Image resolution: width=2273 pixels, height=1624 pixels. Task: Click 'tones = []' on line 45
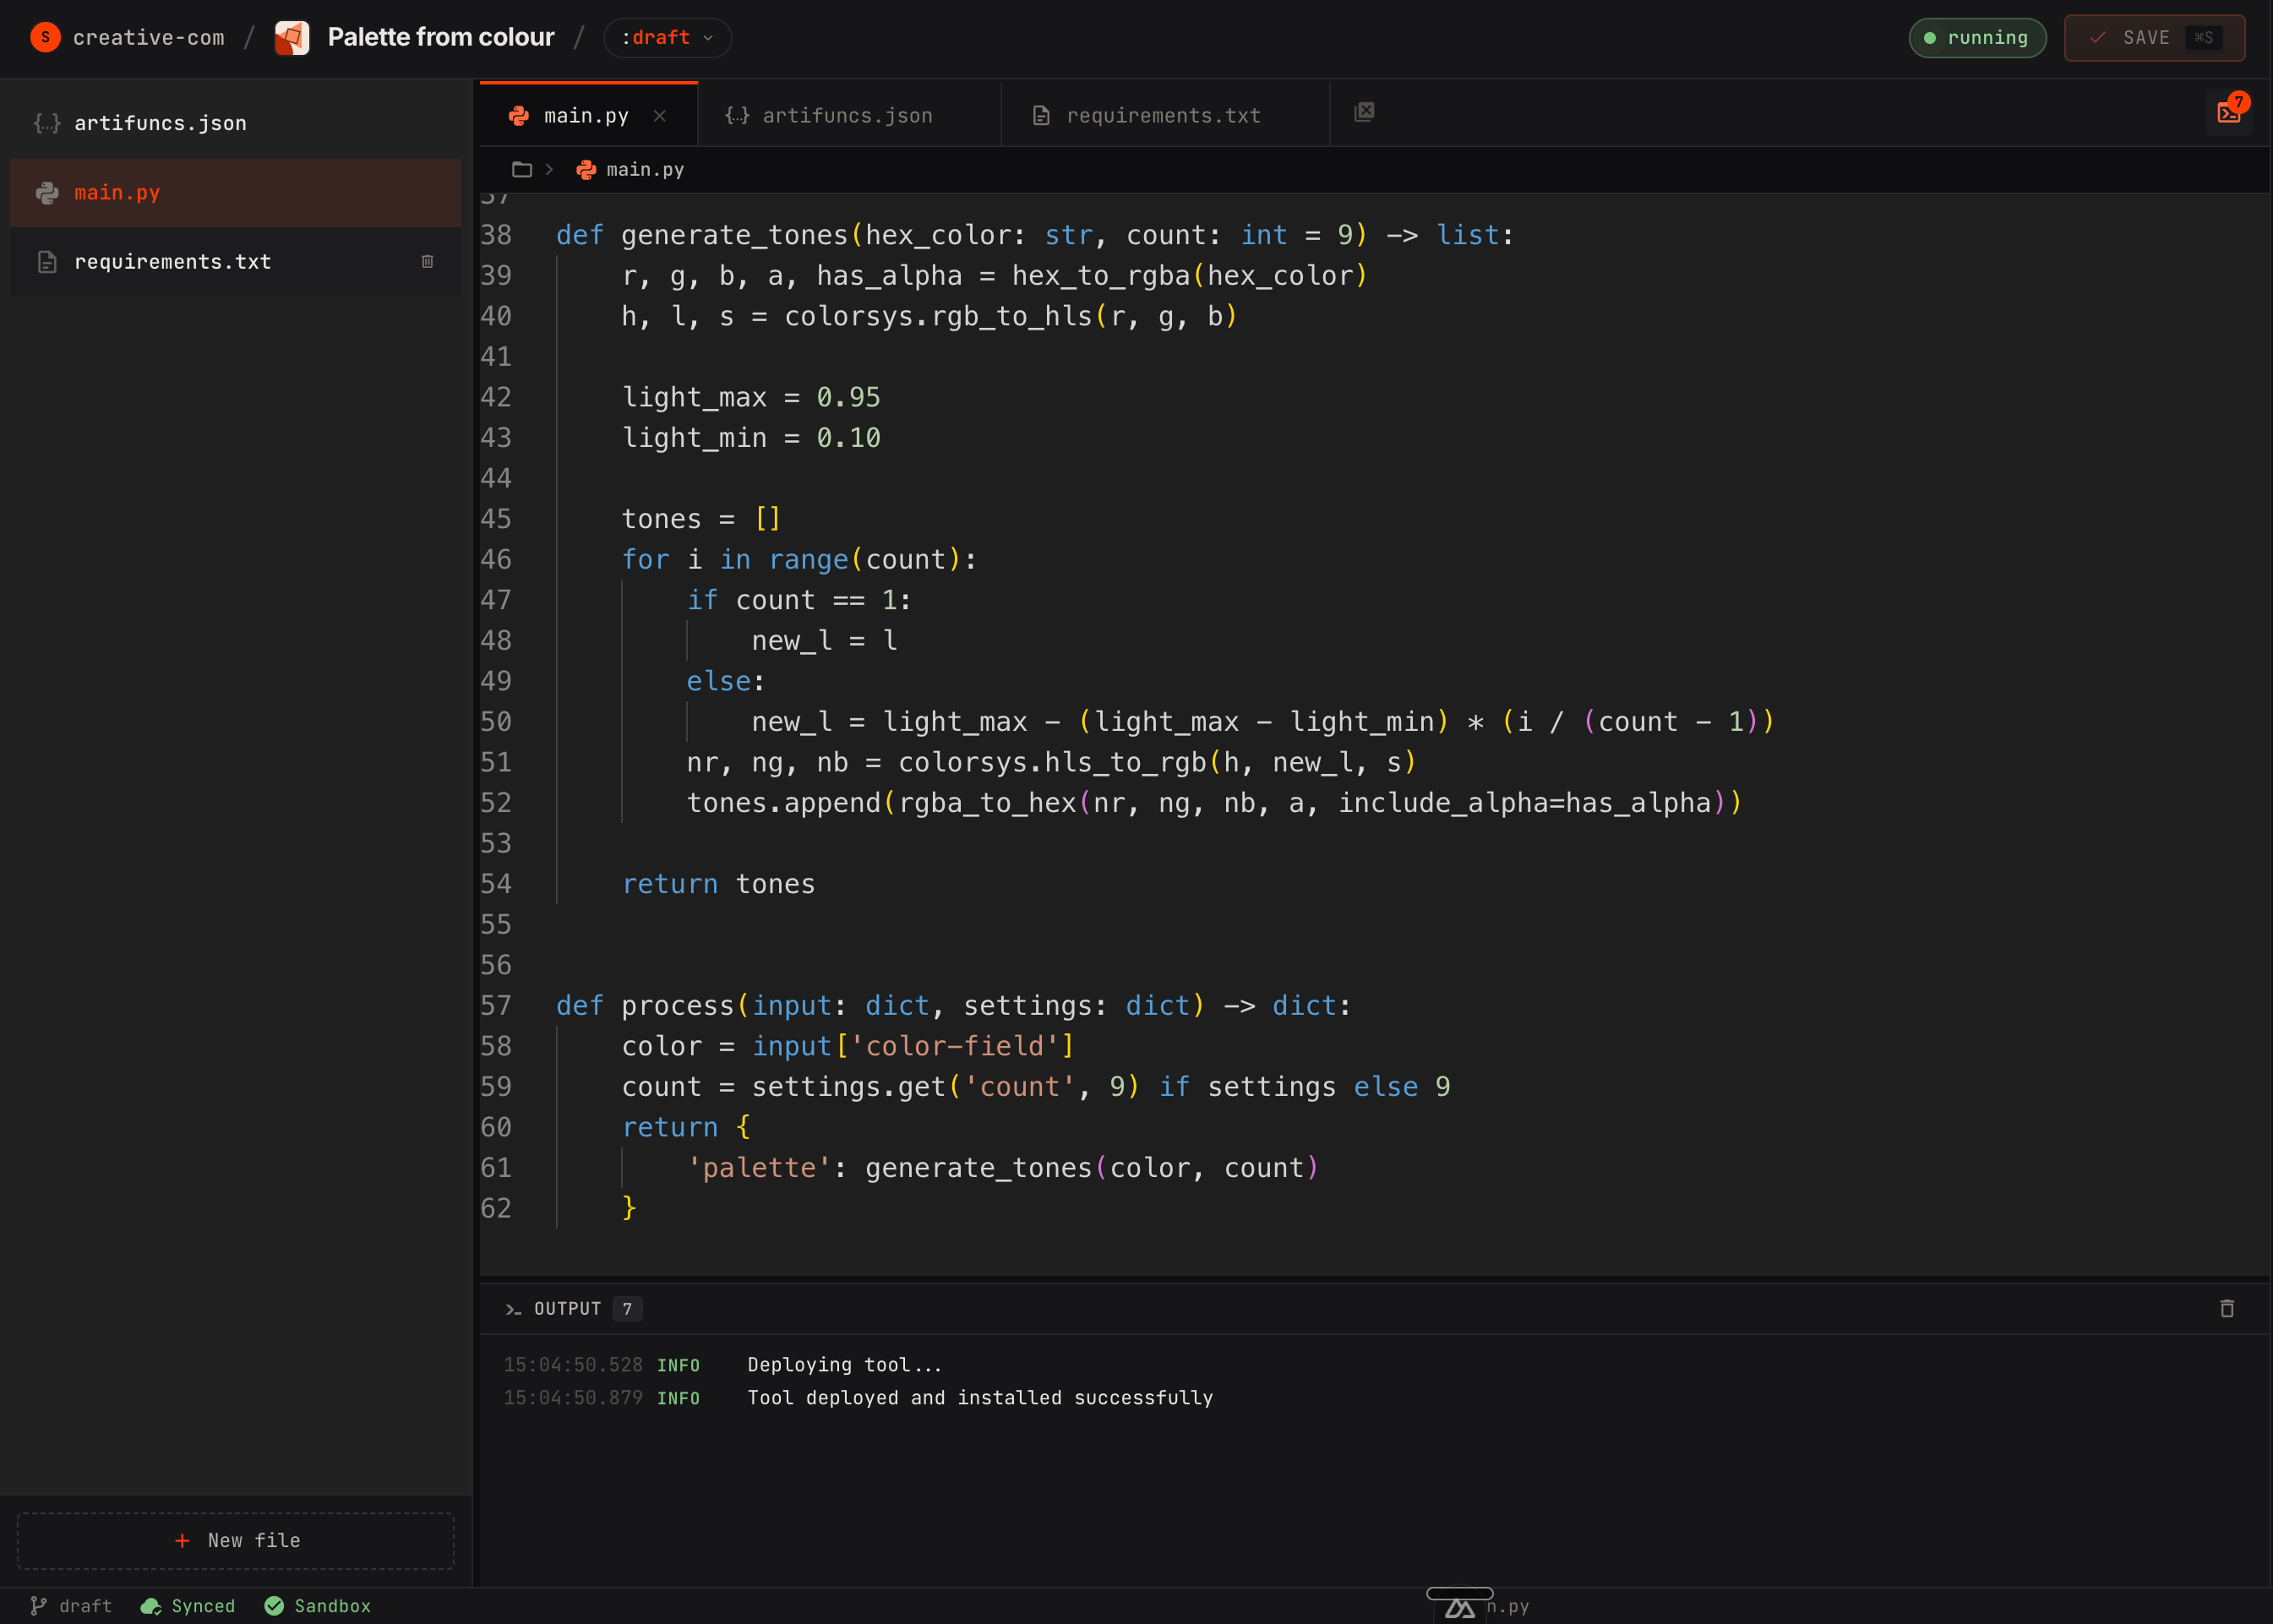(701, 519)
